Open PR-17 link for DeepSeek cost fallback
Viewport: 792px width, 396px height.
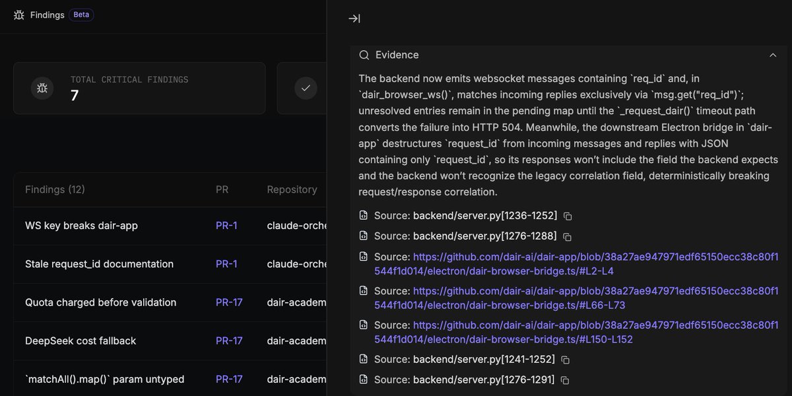(x=229, y=341)
